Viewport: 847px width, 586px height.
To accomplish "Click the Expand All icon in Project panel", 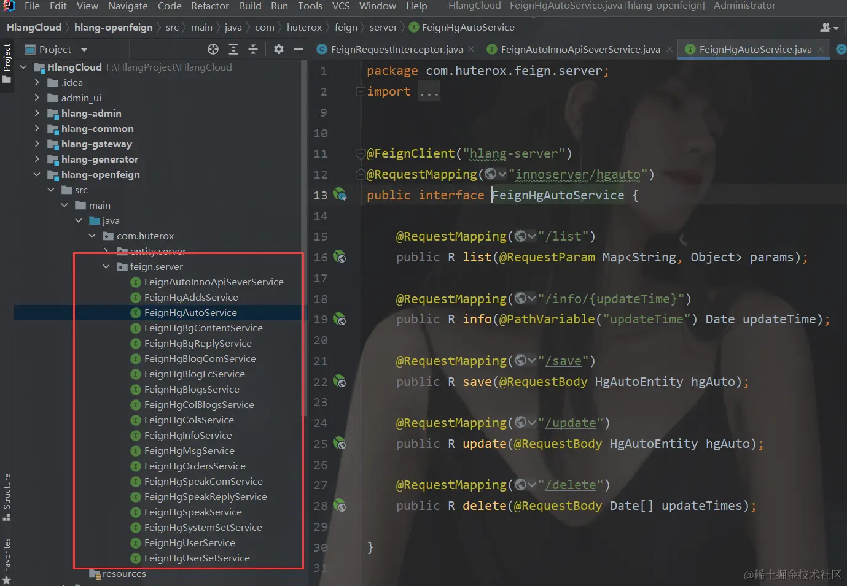I will click(233, 49).
